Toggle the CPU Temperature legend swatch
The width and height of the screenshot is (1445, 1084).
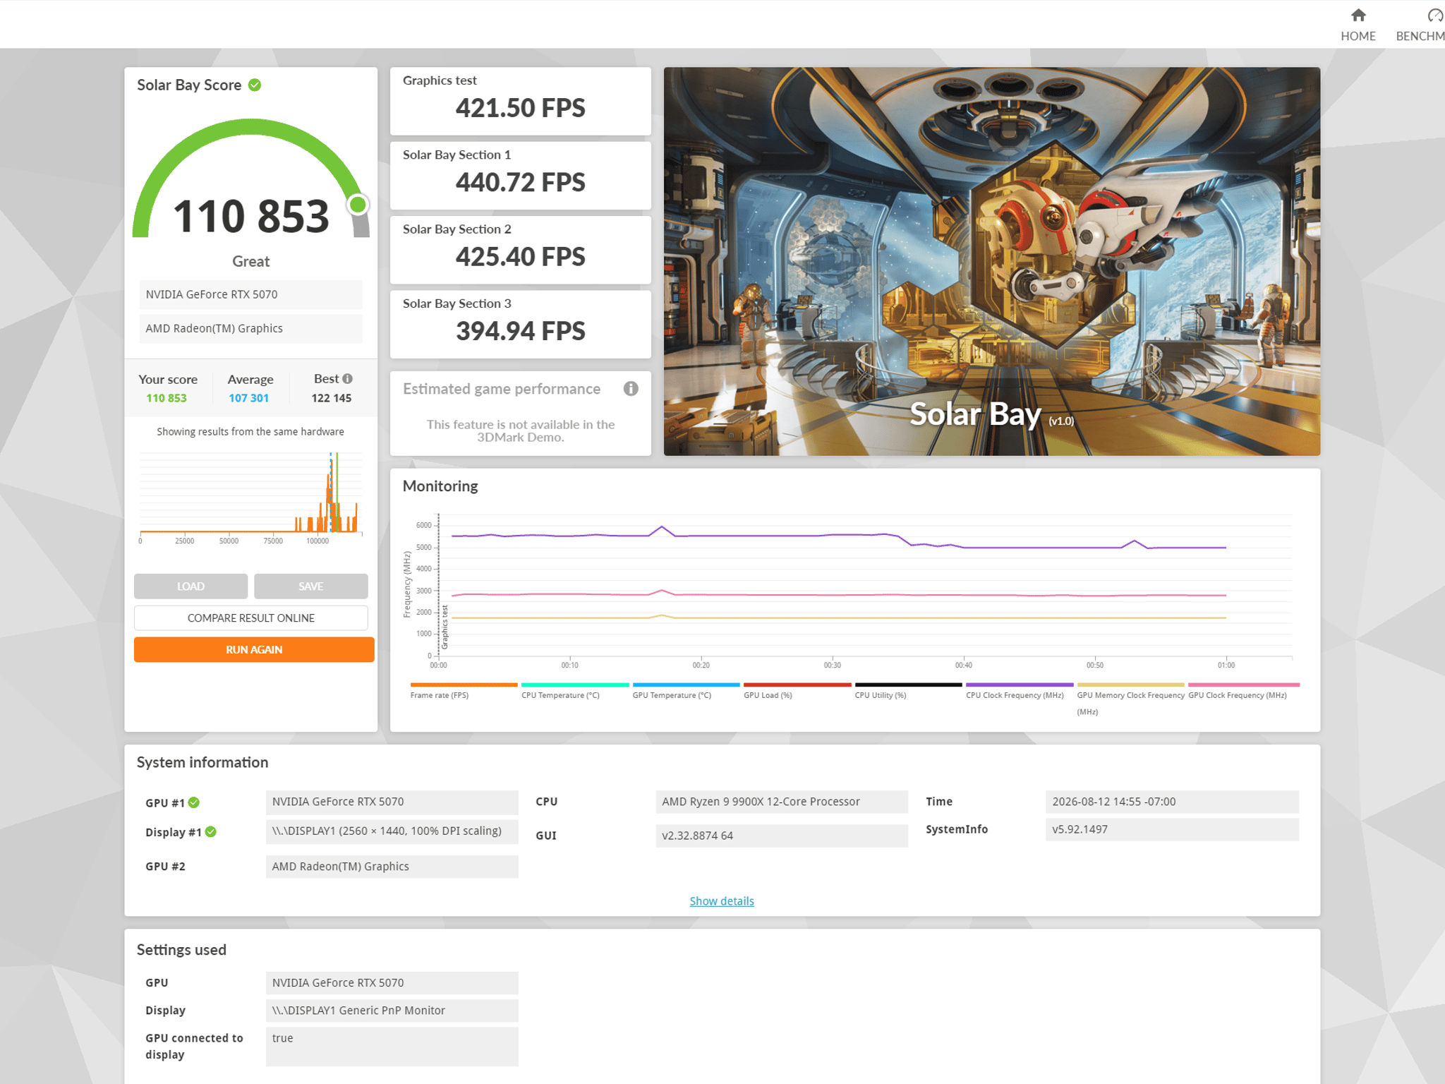(574, 685)
